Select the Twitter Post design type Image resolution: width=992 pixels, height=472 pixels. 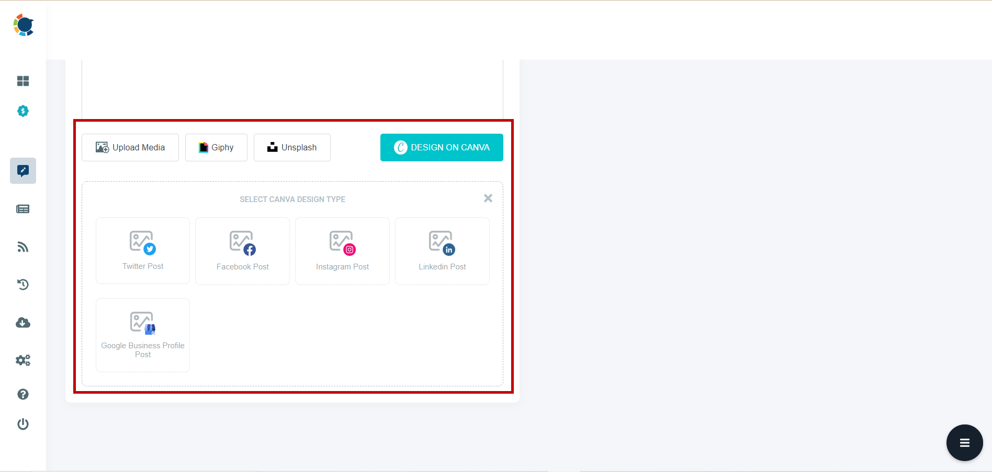142,251
